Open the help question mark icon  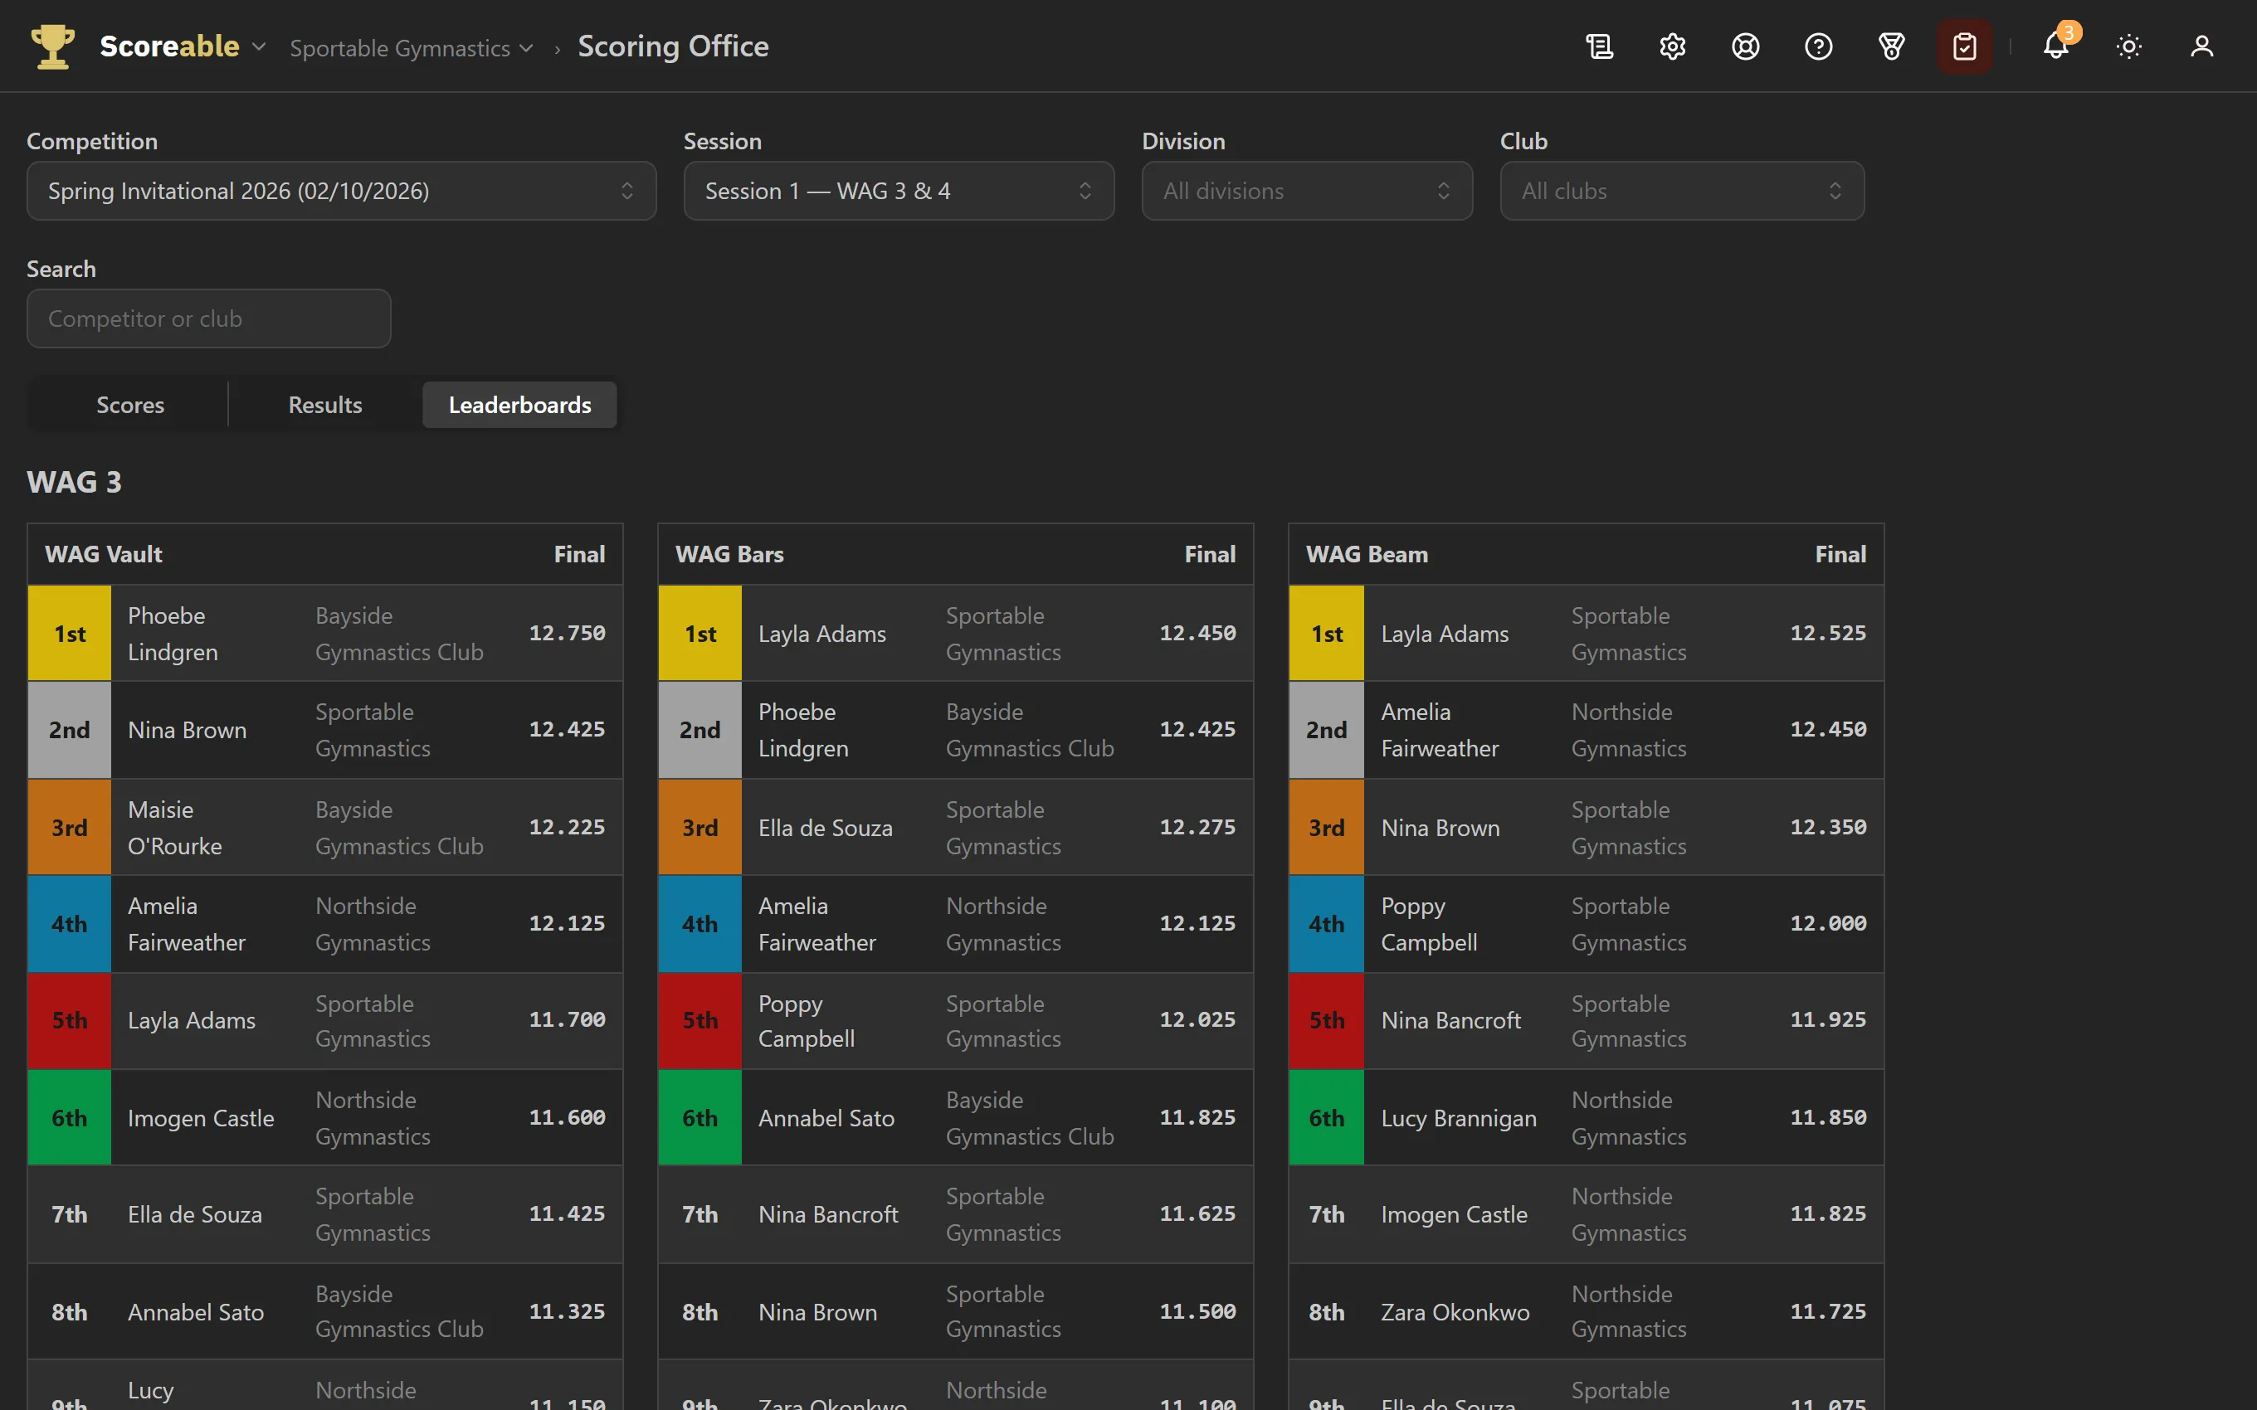click(1818, 46)
